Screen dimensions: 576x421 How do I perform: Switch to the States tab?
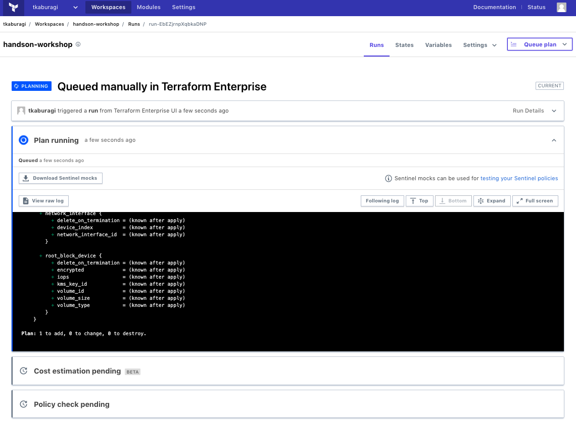point(404,45)
